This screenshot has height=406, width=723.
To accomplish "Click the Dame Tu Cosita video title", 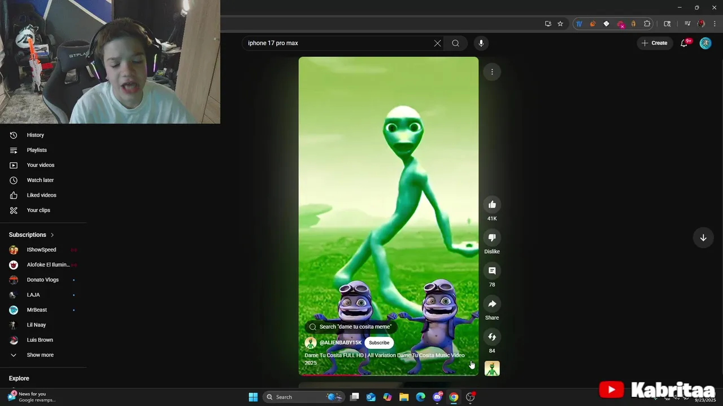I will point(385,359).
